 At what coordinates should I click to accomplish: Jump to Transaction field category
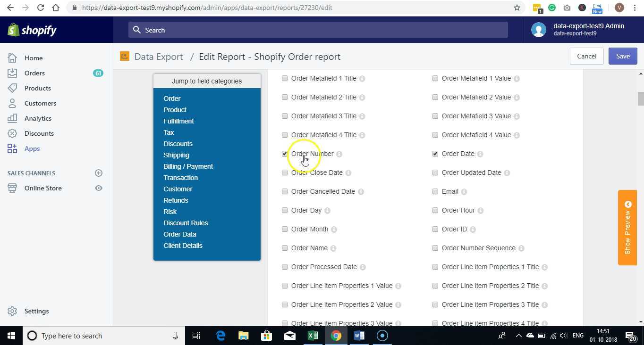click(x=180, y=178)
